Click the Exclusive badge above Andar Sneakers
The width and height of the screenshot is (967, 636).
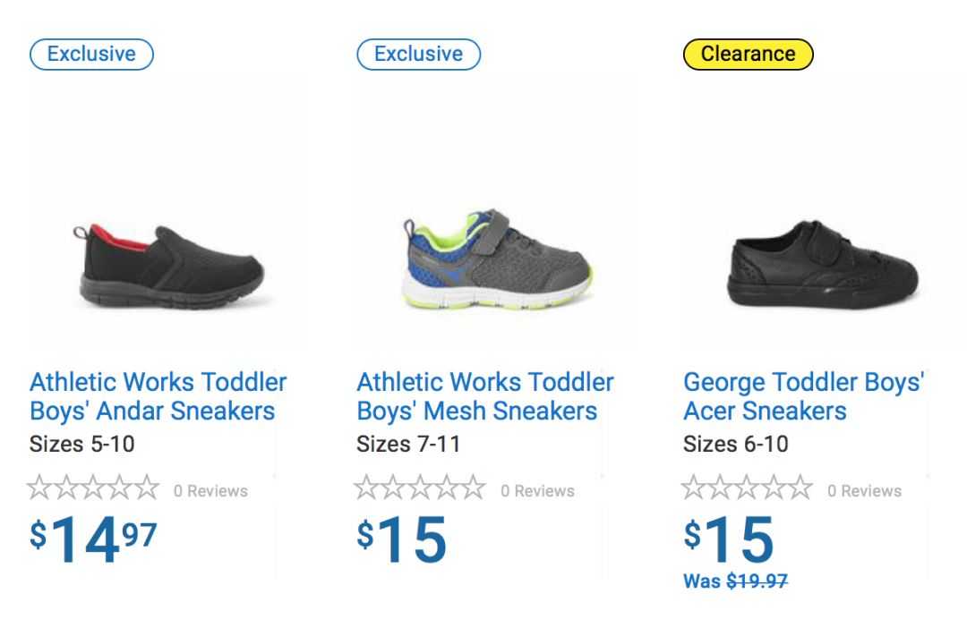coord(91,54)
